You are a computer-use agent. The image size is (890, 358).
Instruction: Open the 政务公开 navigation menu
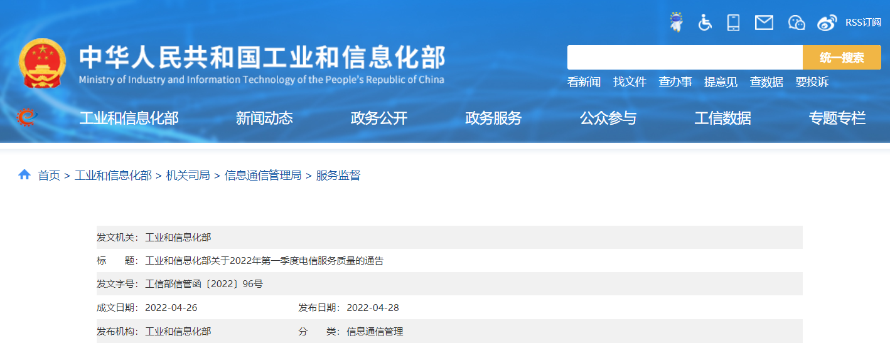(x=379, y=118)
